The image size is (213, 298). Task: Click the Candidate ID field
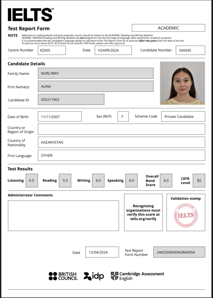point(71,99)
